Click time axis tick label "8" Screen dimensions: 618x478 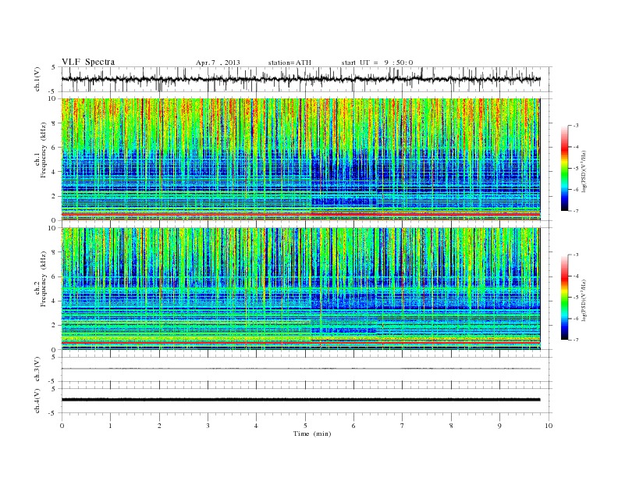(x=451, y=426)
